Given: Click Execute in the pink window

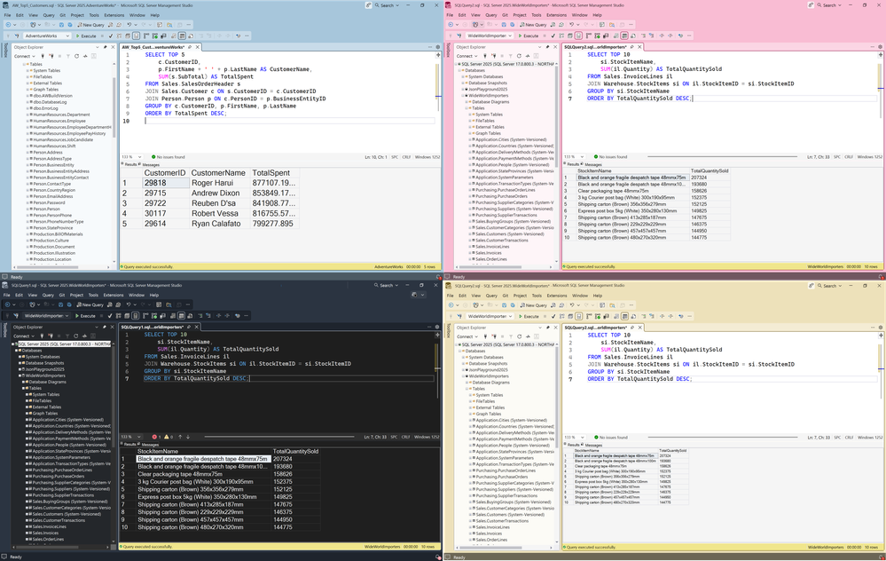Looking at the screenshot, I should 529,36.
